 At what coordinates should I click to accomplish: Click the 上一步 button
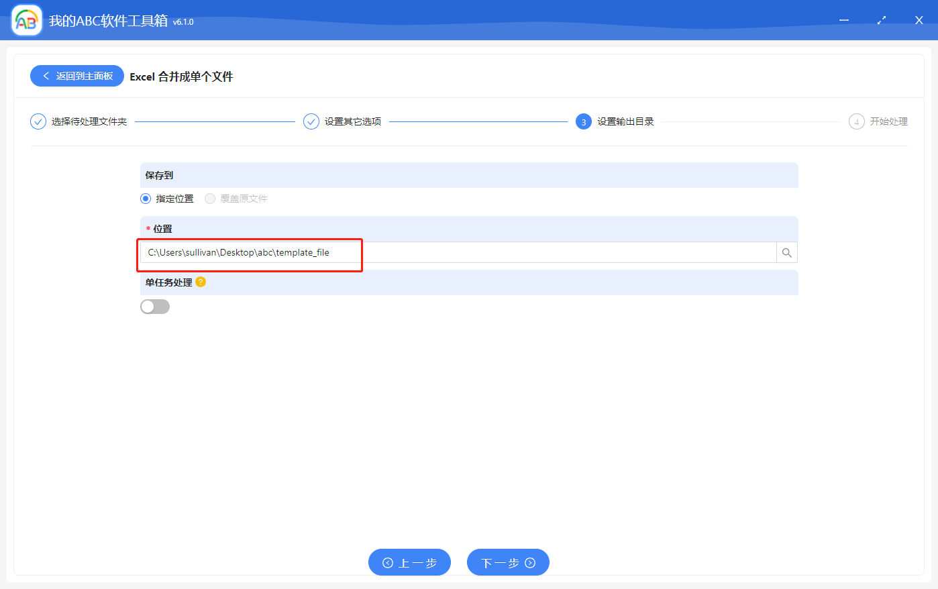click(409, 562)
